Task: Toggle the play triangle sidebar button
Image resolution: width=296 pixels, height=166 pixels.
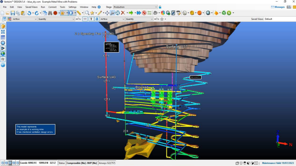Action: tap(3, 48)
